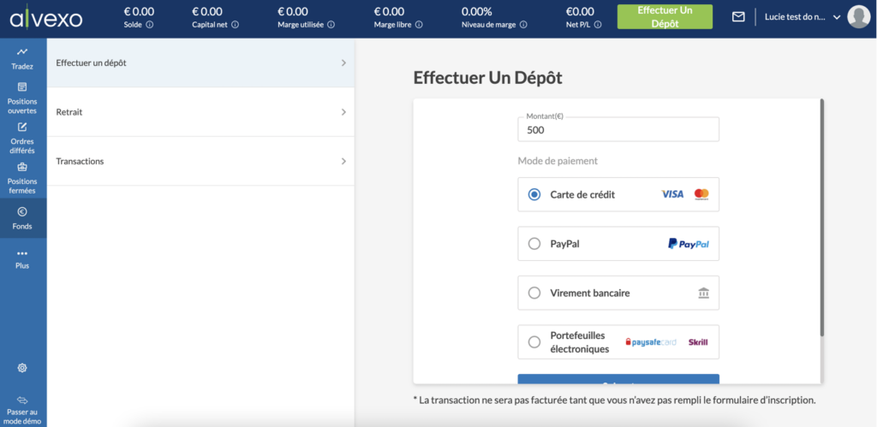This screenshot has height=427, width=877.
Task: Click the Plus three-dots icon
Action: (x=22, y=253)
